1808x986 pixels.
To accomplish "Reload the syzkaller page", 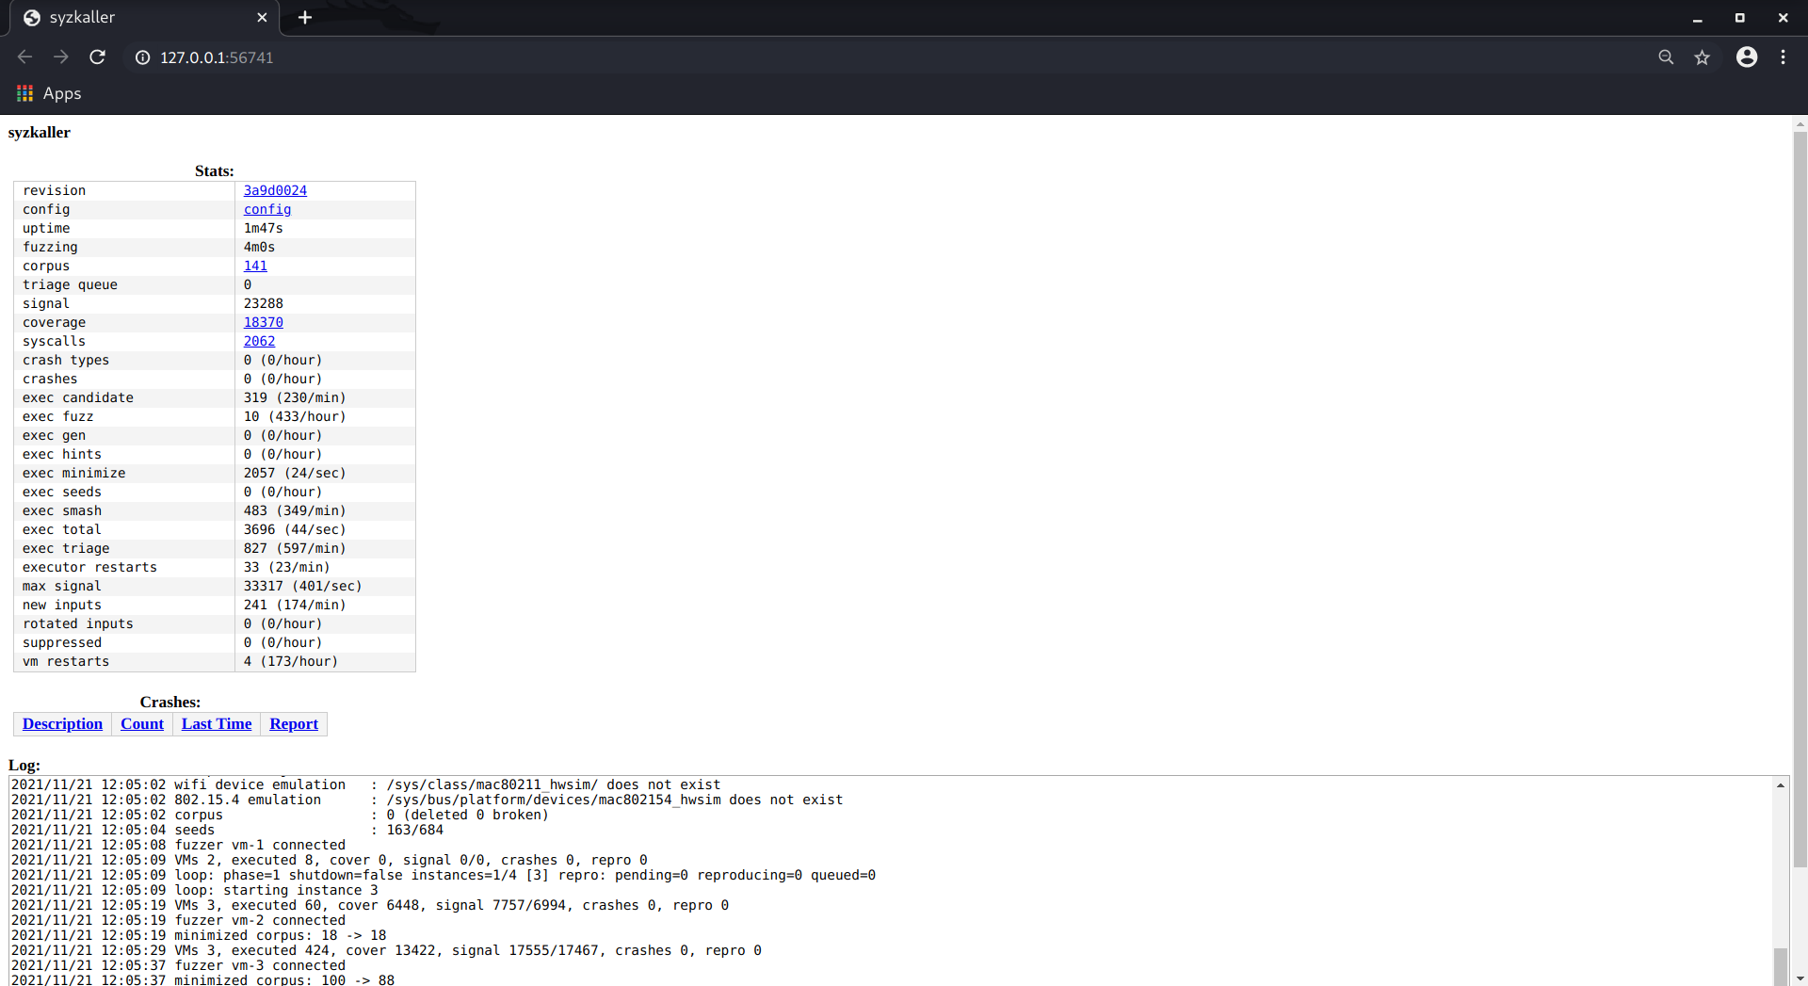I will tap(97, 57).
